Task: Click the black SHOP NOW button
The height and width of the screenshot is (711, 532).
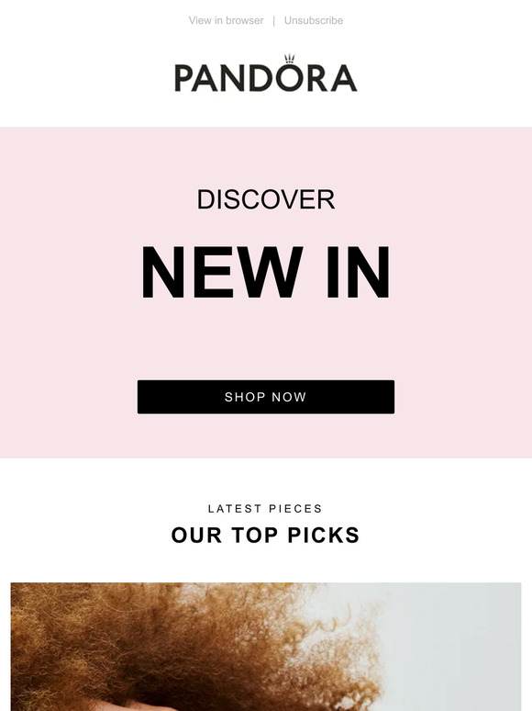Action: (x=266, y=397)
